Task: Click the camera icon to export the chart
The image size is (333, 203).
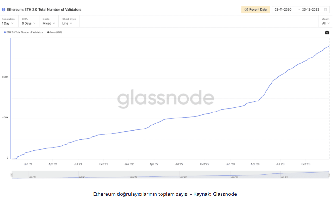Action: 327,32
